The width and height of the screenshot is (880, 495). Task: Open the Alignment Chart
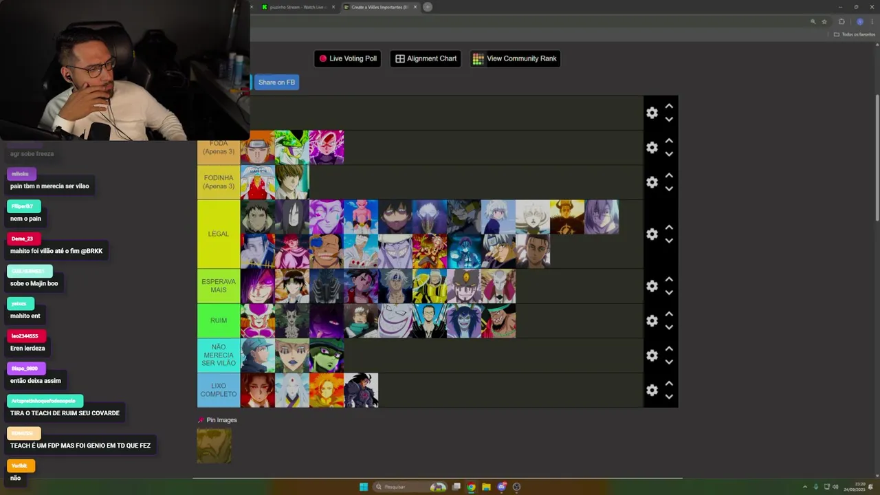click(426, 58)
